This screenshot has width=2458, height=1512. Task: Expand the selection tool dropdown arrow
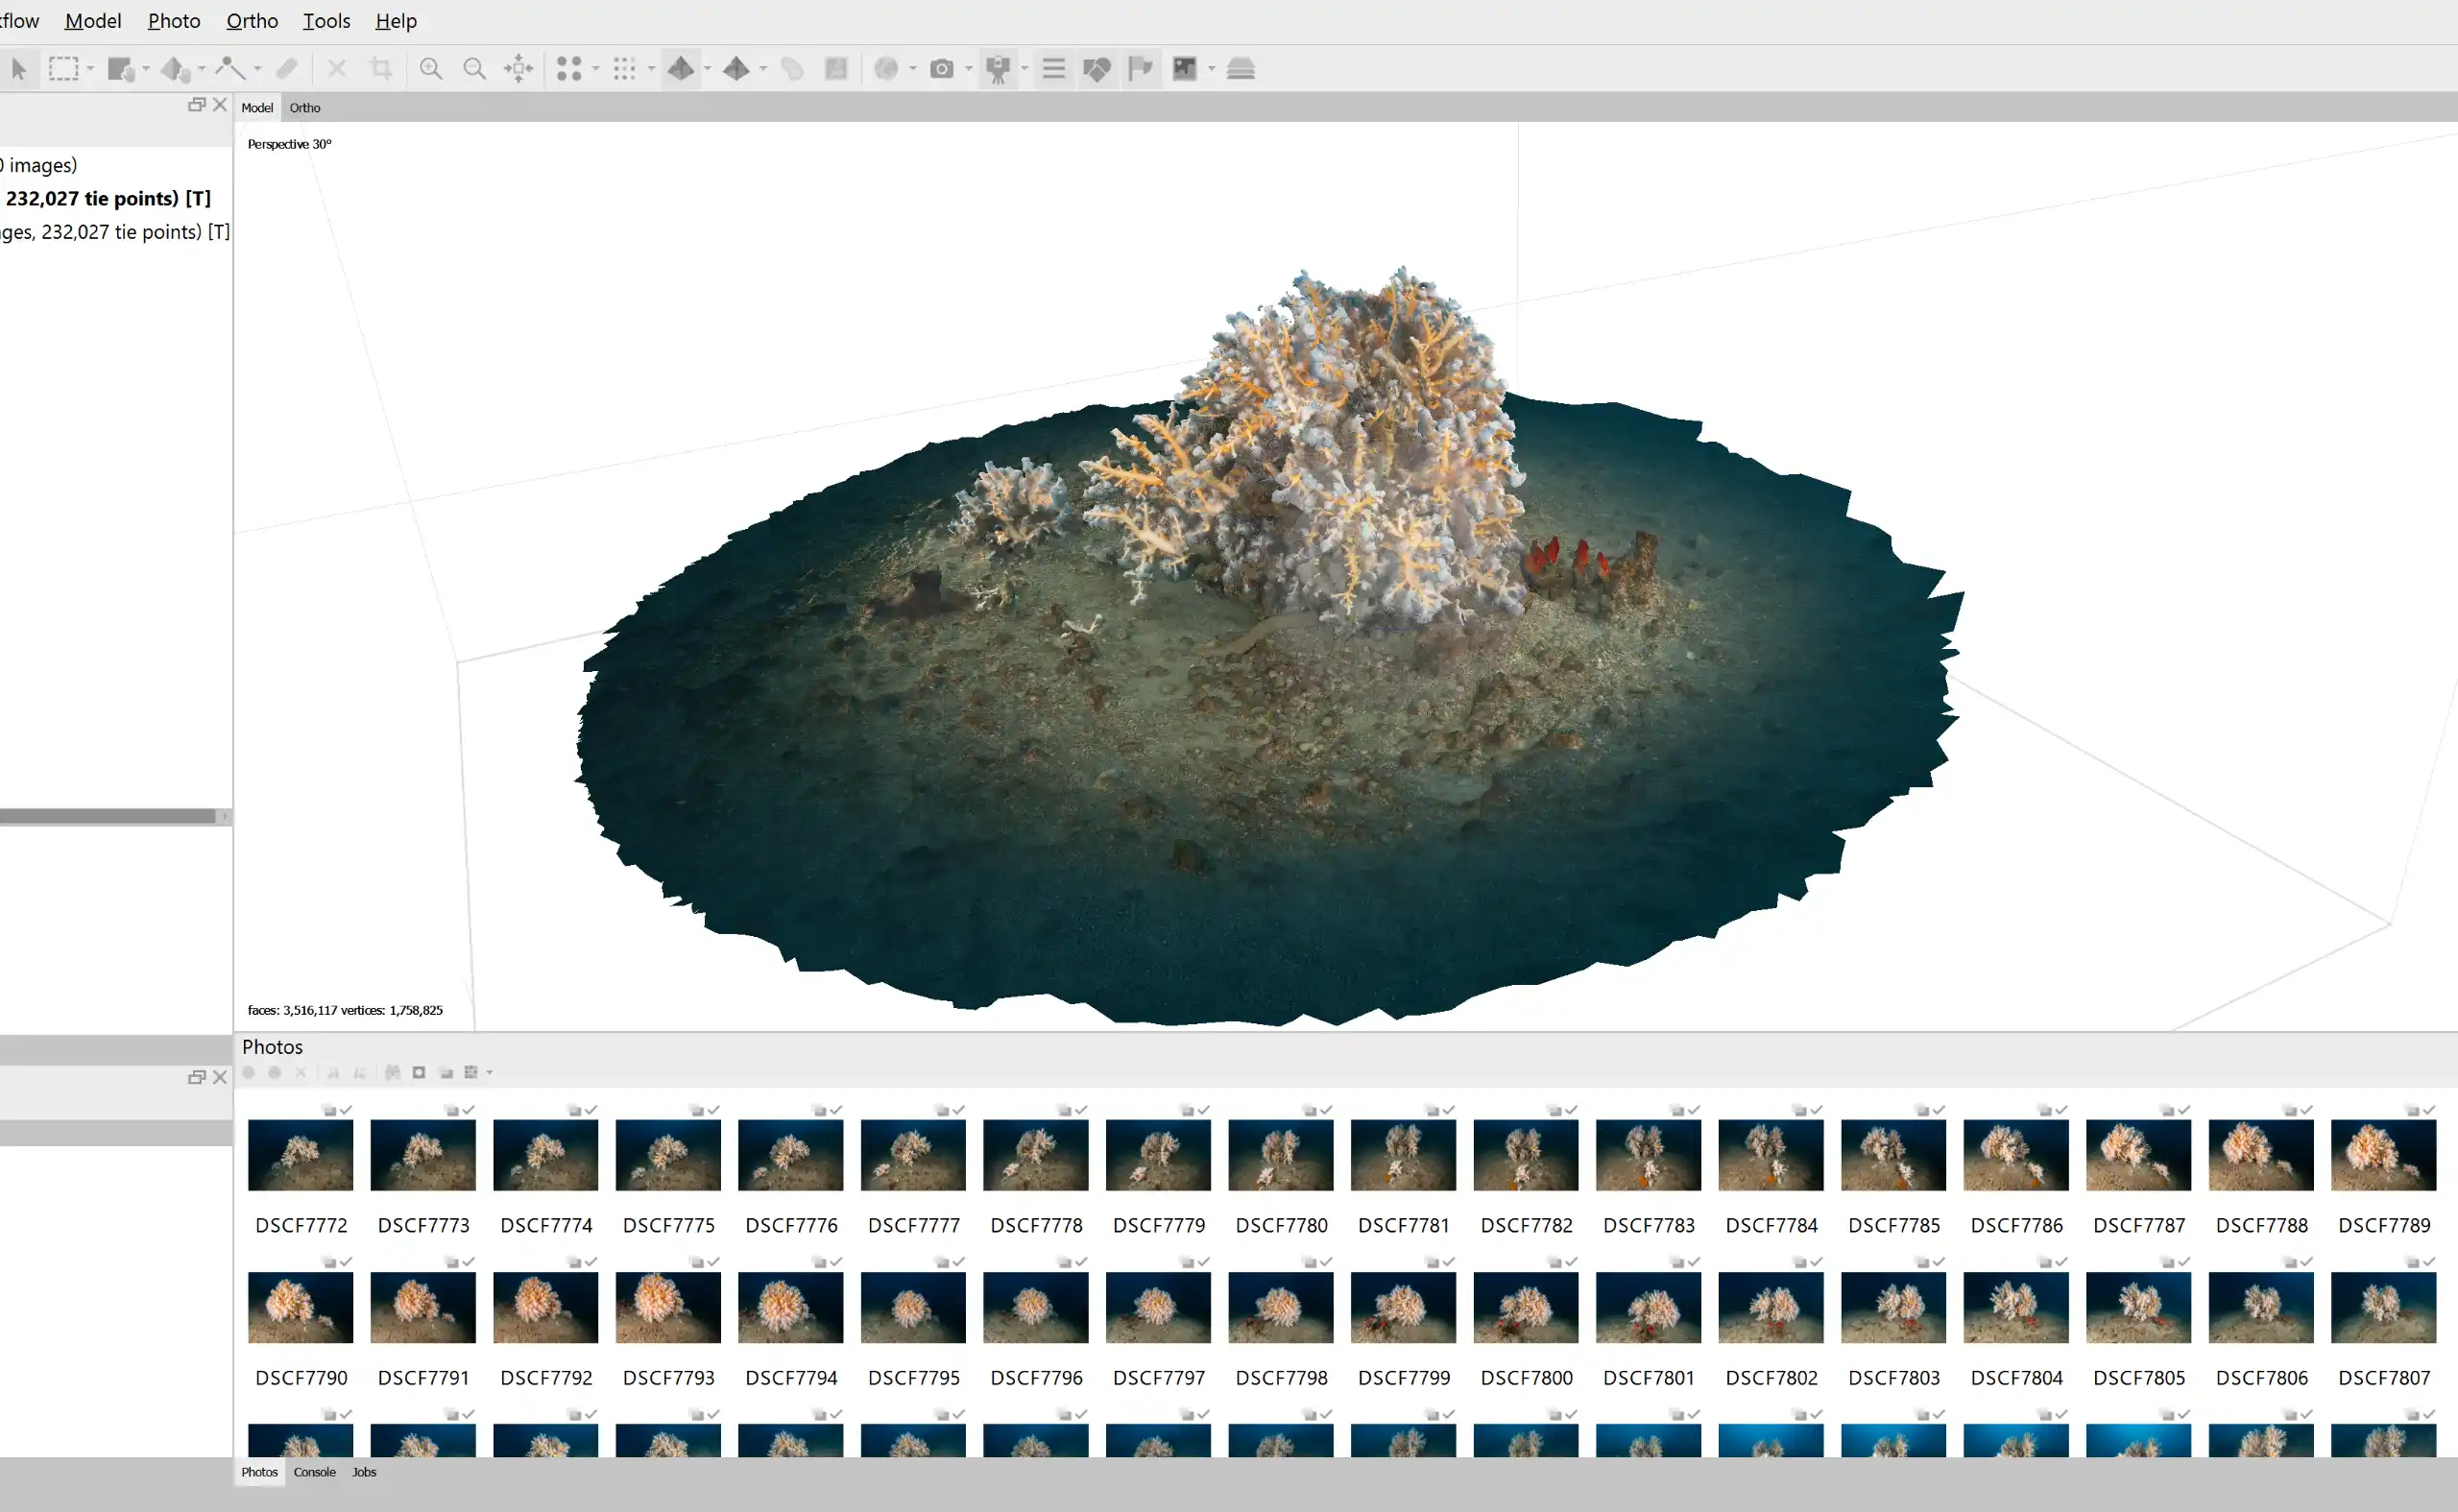click(x=88, y=68)
